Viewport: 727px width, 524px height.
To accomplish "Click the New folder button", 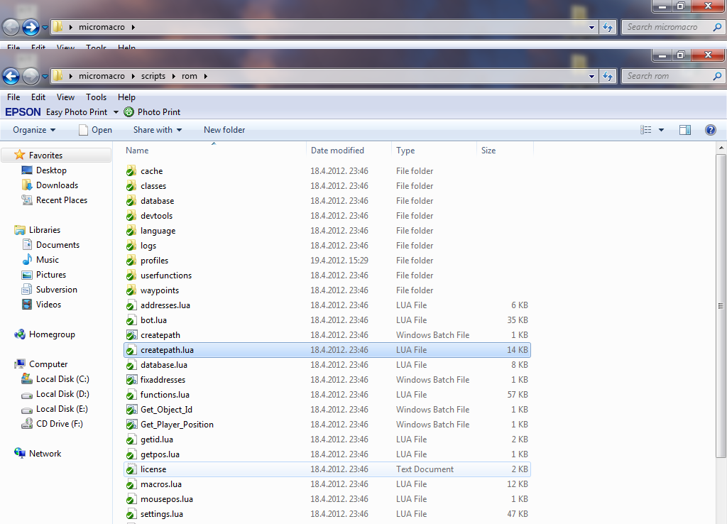I will (224, 130).
